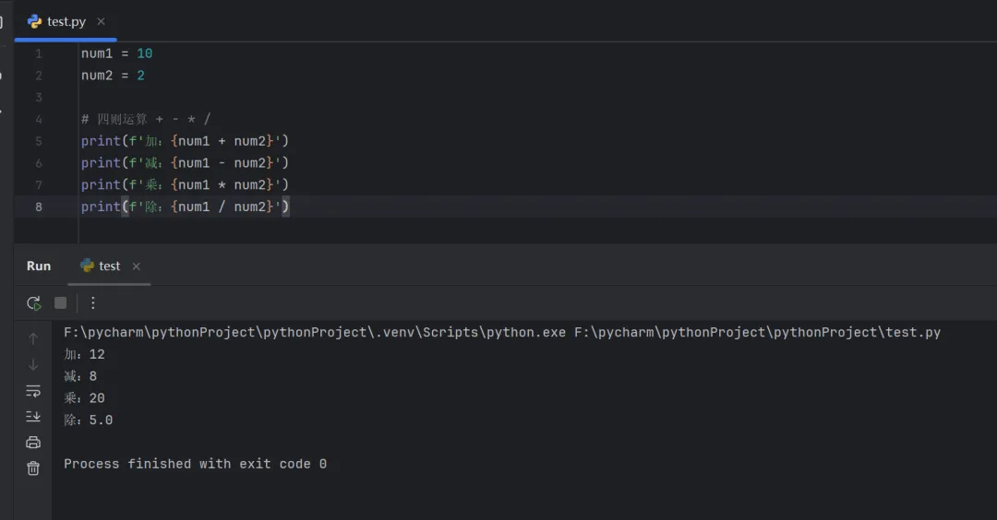Clear all console output with trash icon

(x=33, y=467)
